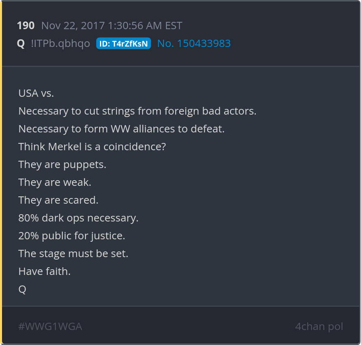Click the line about foreign bad actors
This screenshot has height=345, width=361.
[x=137, y=111]
